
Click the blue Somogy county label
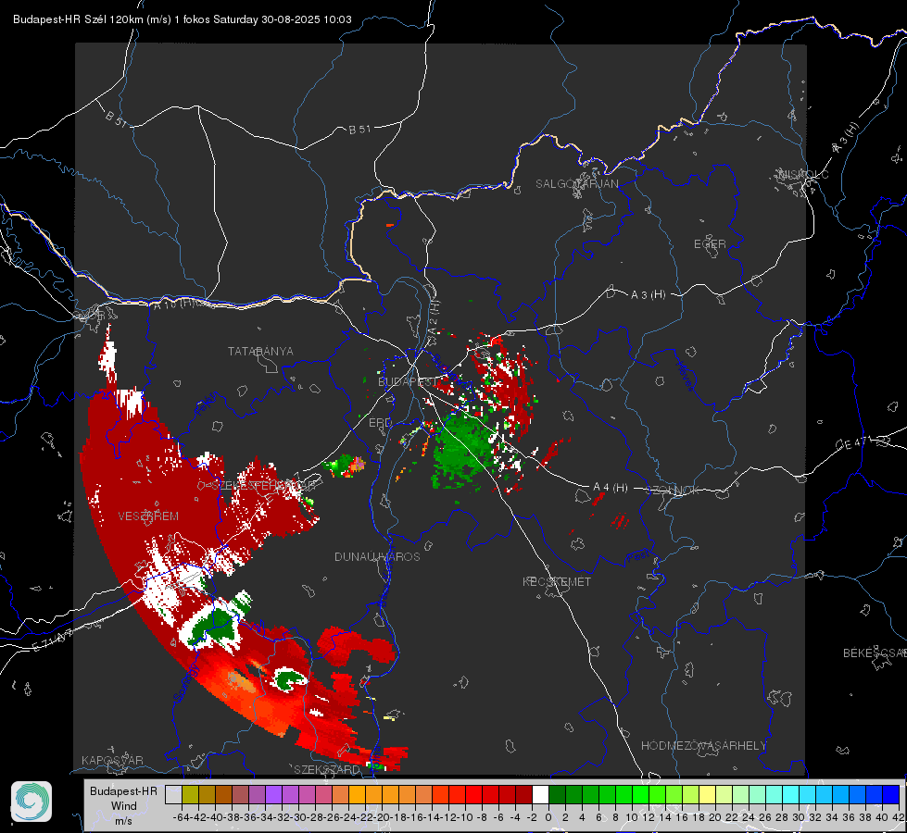point(185,683)
